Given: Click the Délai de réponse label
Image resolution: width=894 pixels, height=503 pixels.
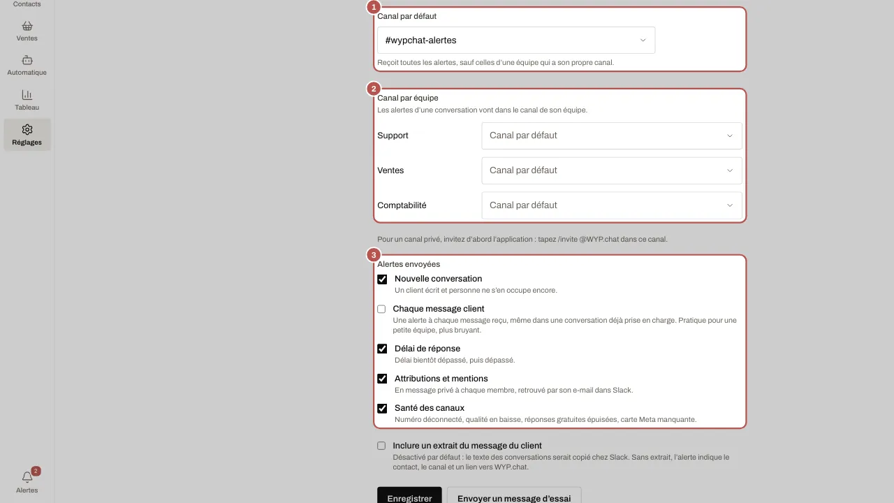Looking at the screenshot, I should pos(427,349).
